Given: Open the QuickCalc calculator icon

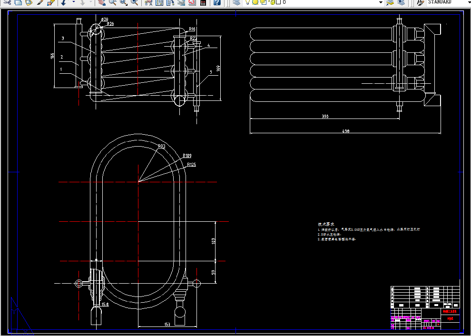Looking at the screenshot, I should pyautogui.click(x=203, y=2).
